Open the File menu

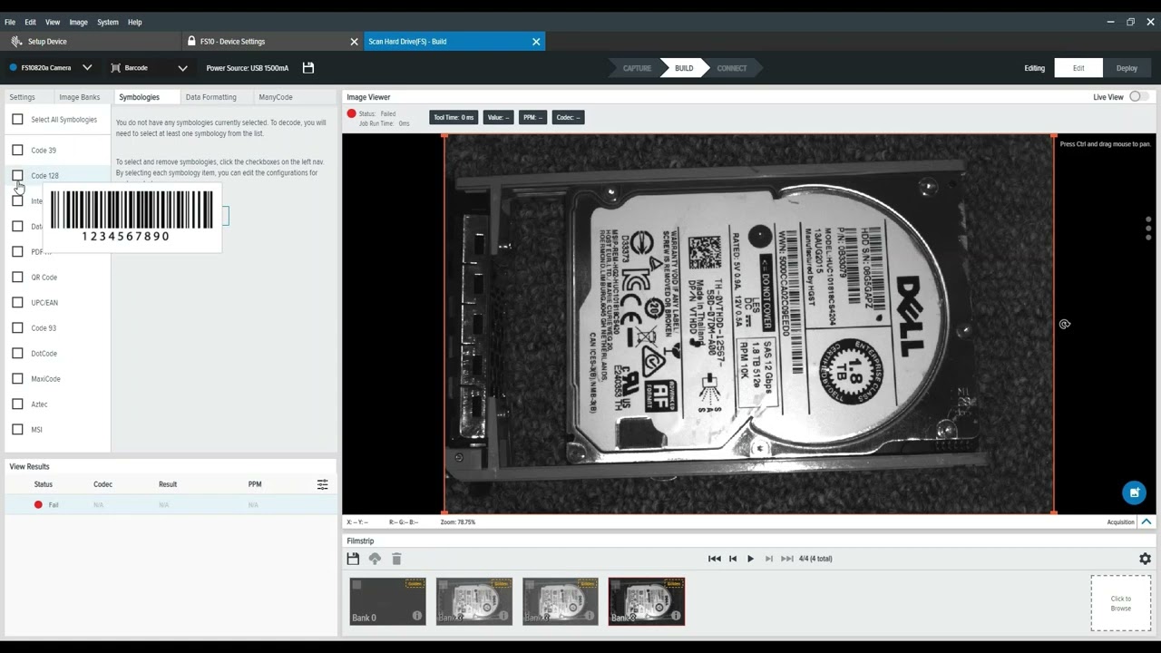click(x=10, y=22)
